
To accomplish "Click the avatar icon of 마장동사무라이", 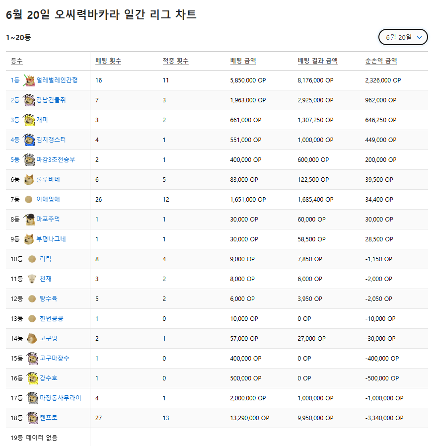I will 32,398.
